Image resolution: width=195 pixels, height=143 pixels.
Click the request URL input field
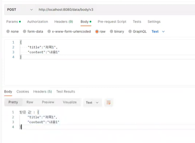click(115, 9)
